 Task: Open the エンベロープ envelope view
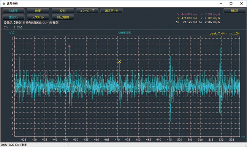[x=87, y=11]
